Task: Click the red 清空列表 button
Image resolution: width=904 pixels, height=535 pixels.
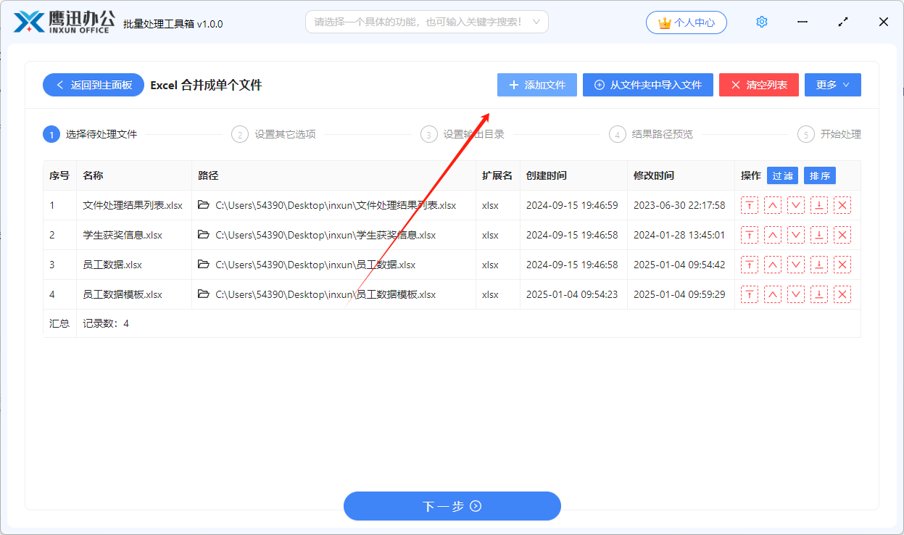Action: [758, 84]
